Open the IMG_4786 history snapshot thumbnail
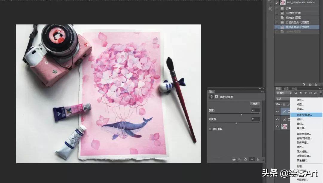 pyautogui.click(x=282, y=2)
